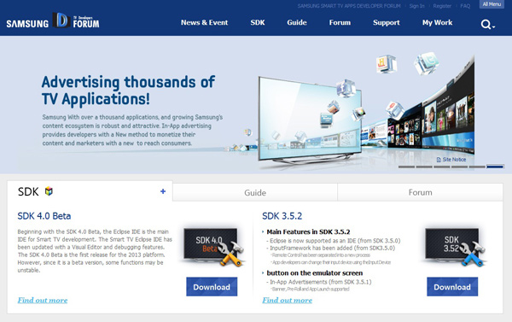This screenshot has width=512, height=322.
Task: Open the search magnifier icon
Action: (x=486, y=24)
